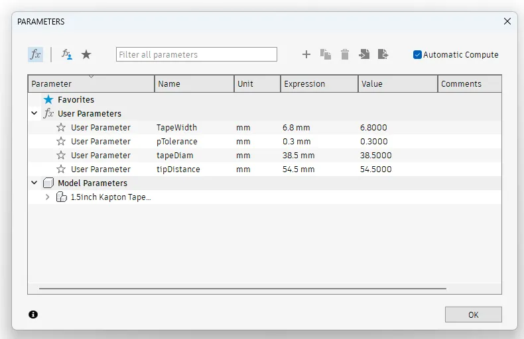Click the horizontal scrollbar at table bottom

(x=243, y=288)
